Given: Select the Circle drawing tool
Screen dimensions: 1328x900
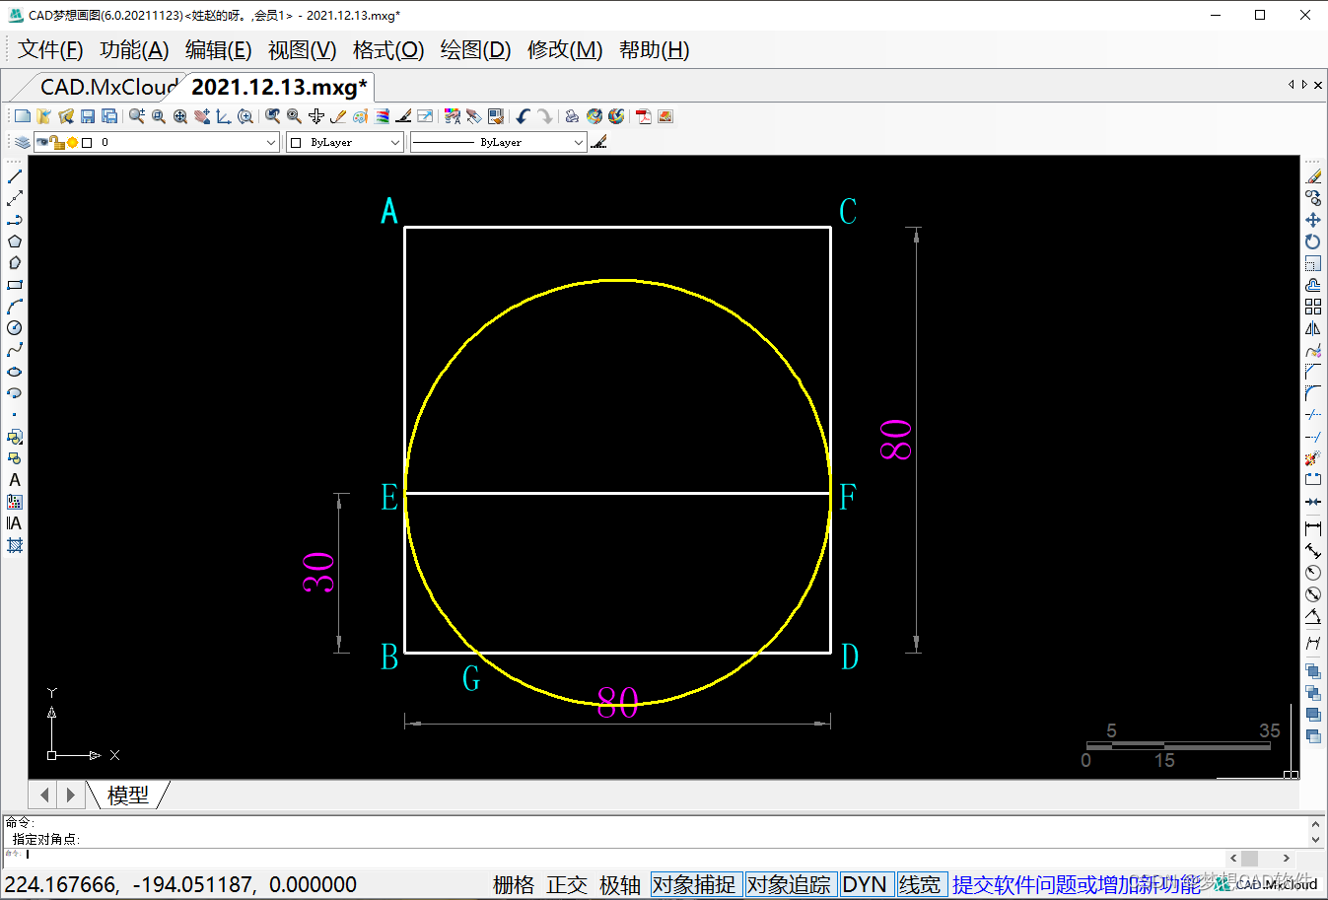Looking at the screenshot, I should (x=15, y=328).
